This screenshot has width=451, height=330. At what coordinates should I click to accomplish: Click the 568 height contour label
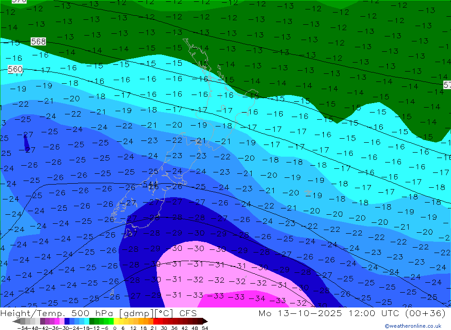(38, 42)
